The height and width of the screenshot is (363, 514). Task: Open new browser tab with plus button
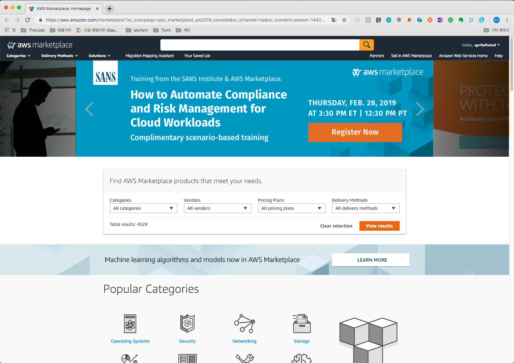coord(109,9)
